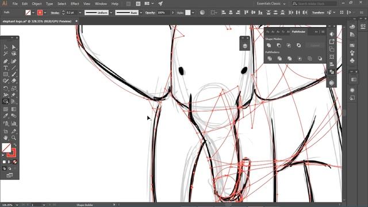
Task: Select the Scale tool
Action: (x=14, y=89)
